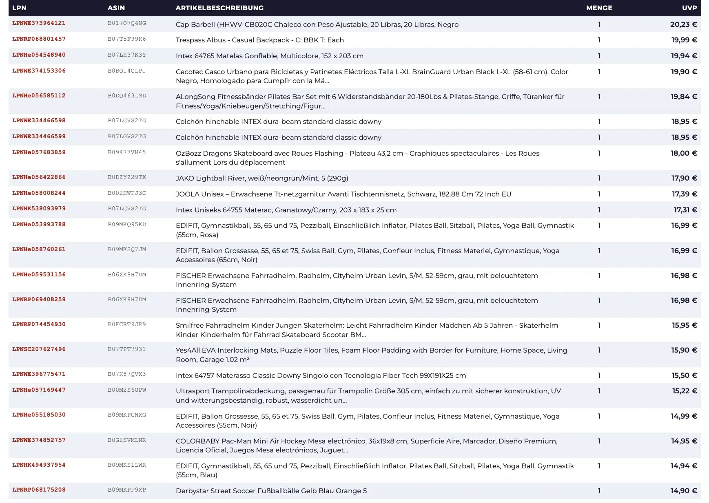
Task: Click LPN code LPNRP068175208
Action: tap(39, 490)
